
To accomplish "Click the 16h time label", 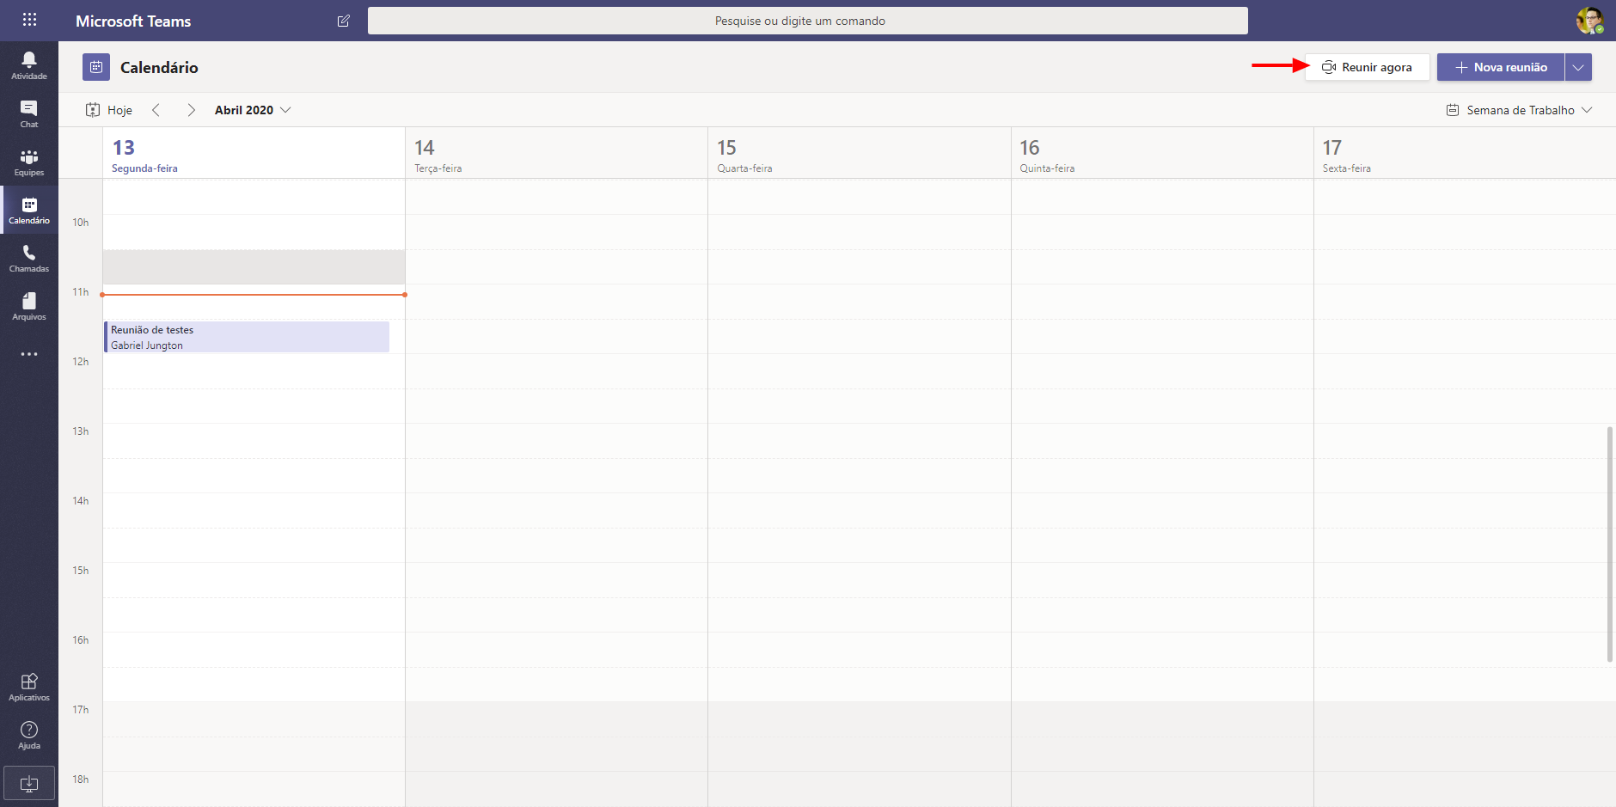I will [81, 640].
